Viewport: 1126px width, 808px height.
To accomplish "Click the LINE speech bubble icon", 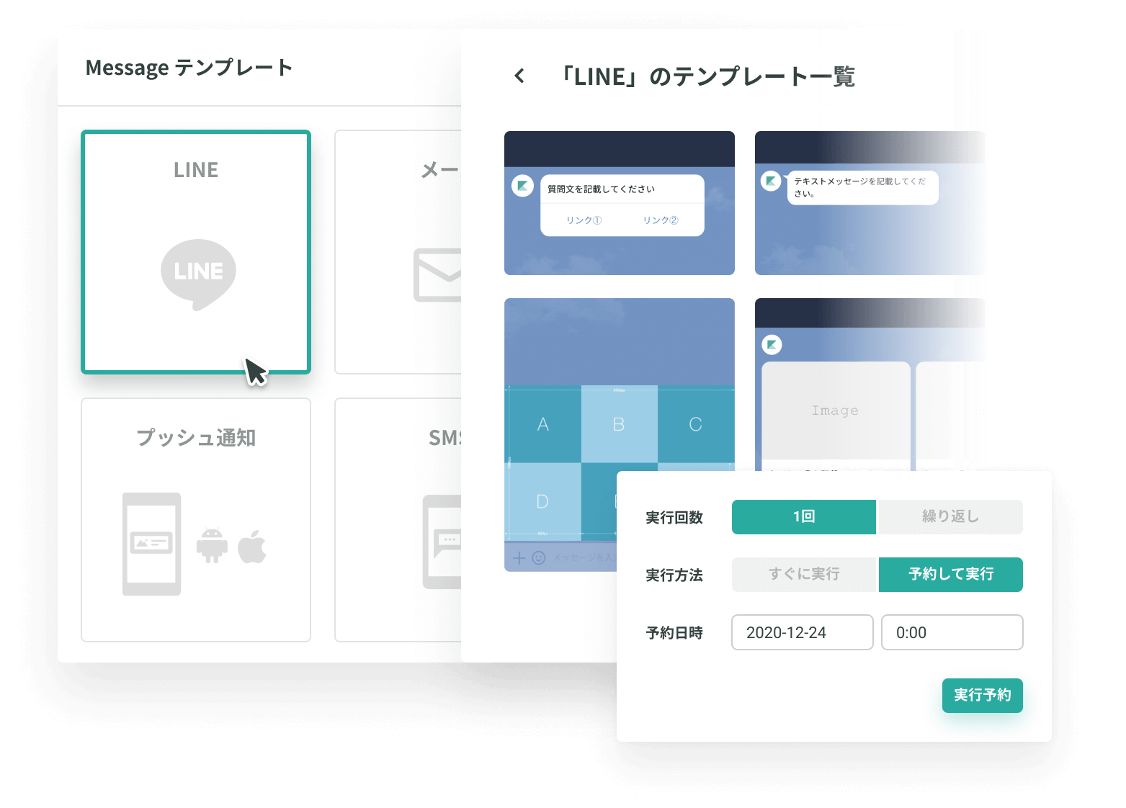I will pyautogui.click(x=198, y=274).
